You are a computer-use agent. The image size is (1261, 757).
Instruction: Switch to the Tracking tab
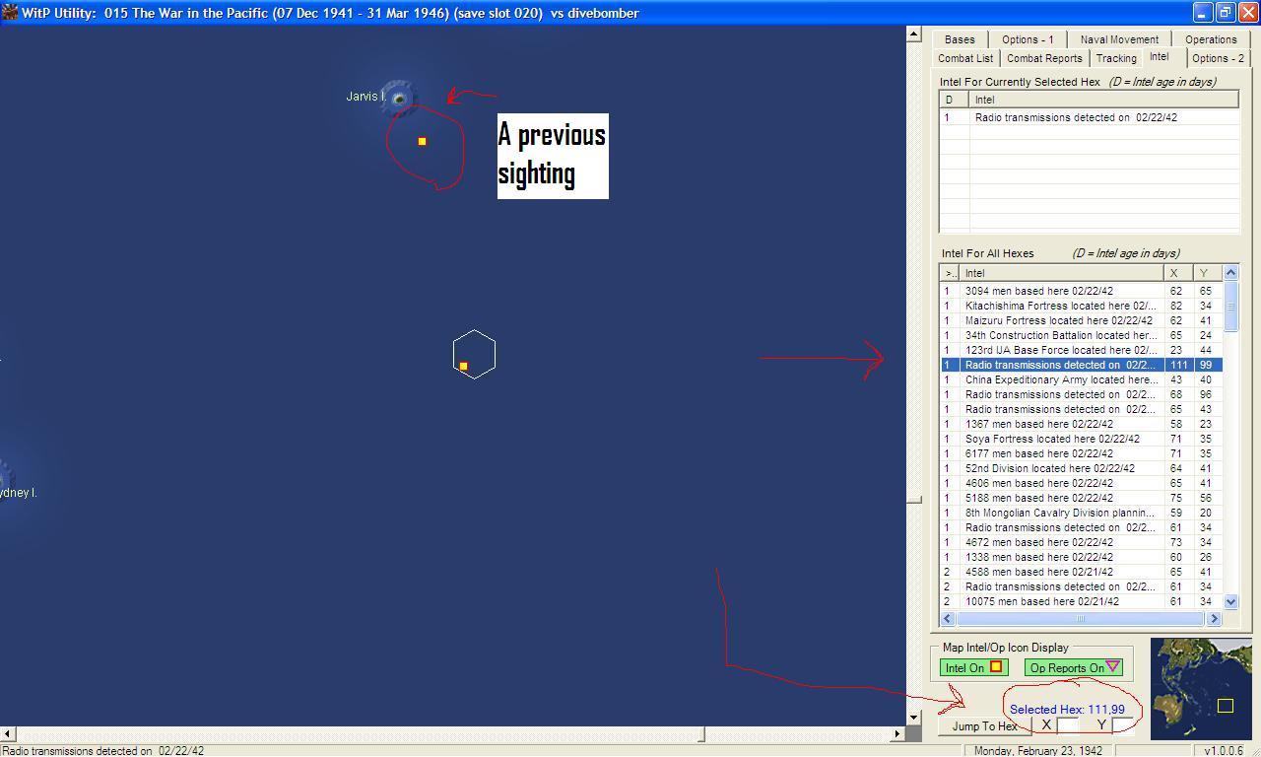pos(1116,58)
